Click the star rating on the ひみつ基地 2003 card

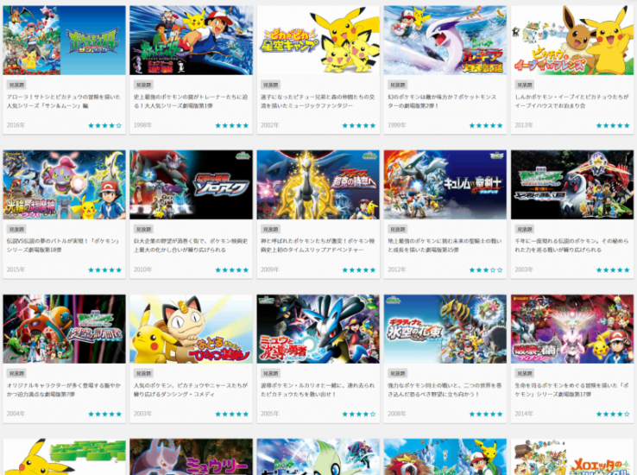(231, 414)
